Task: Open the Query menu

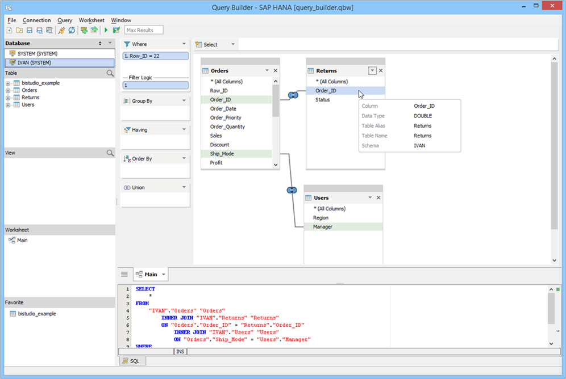Action: 65,20
